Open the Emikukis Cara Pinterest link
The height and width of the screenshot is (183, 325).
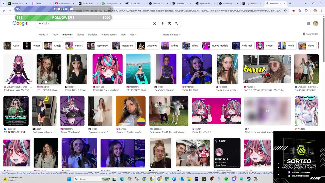tap(190, 90)
